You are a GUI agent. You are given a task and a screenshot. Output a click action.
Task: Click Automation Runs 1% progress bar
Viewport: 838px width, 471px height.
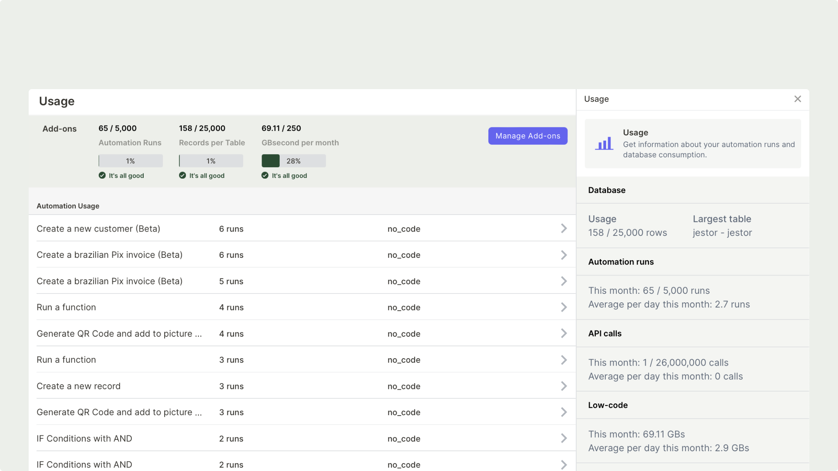pos(130,161)
